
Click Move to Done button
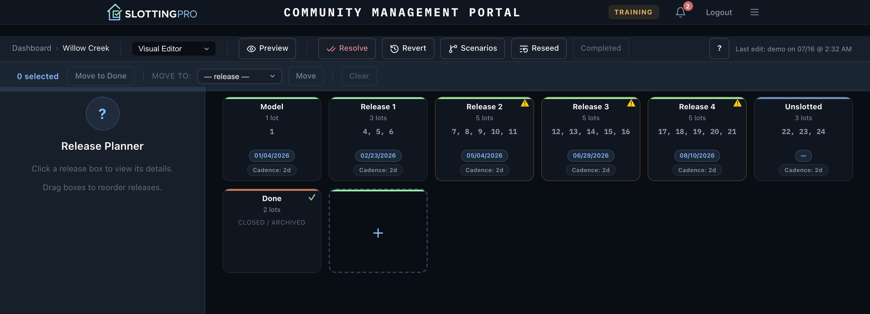[101, 76]
